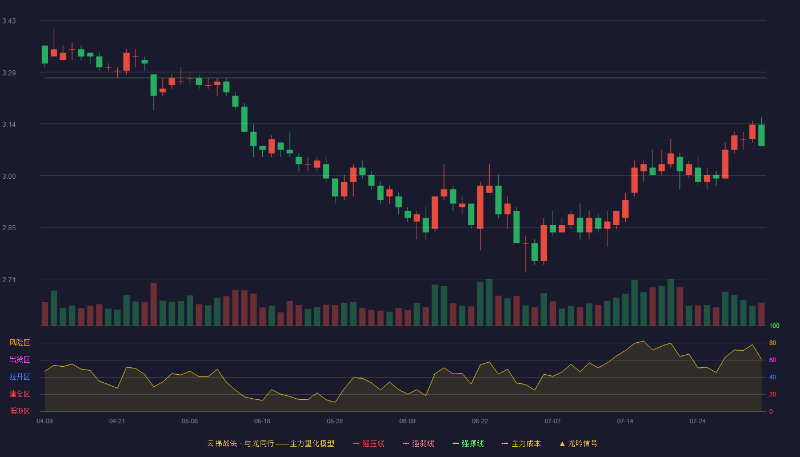This screenshot has height=457, width=800.
Task: Click the 80 indicator scale value
Action: click(773, 343)
